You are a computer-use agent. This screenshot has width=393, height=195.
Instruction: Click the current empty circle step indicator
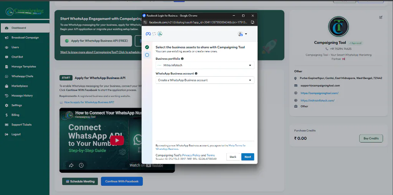(147, 55)
